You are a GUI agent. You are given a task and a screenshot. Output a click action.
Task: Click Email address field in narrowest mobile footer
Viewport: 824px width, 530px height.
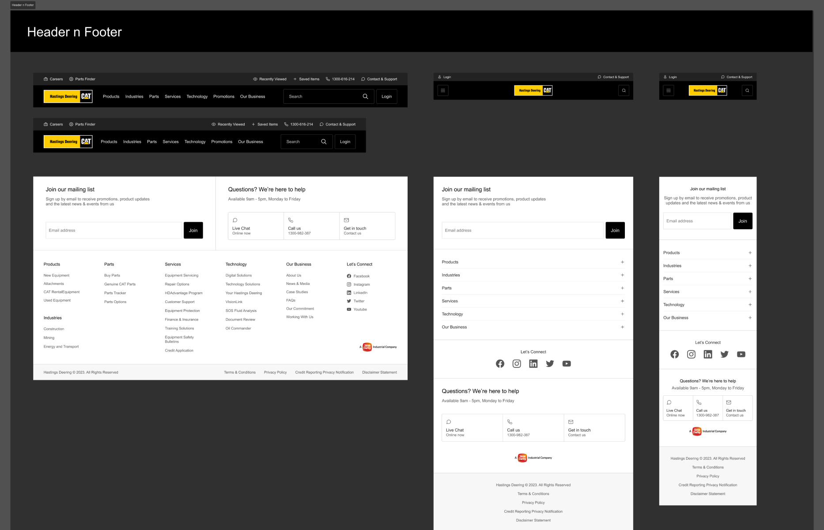click(697, 221)
